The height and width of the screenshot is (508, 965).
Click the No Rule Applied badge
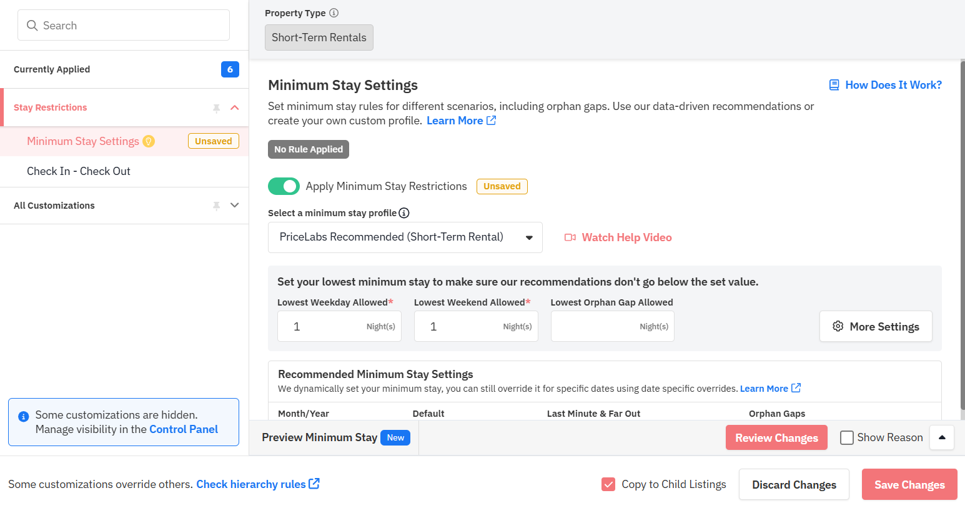309,149
